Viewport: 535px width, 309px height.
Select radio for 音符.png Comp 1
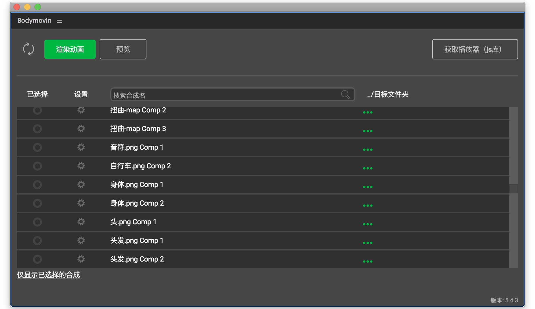[x=37, y=147]
